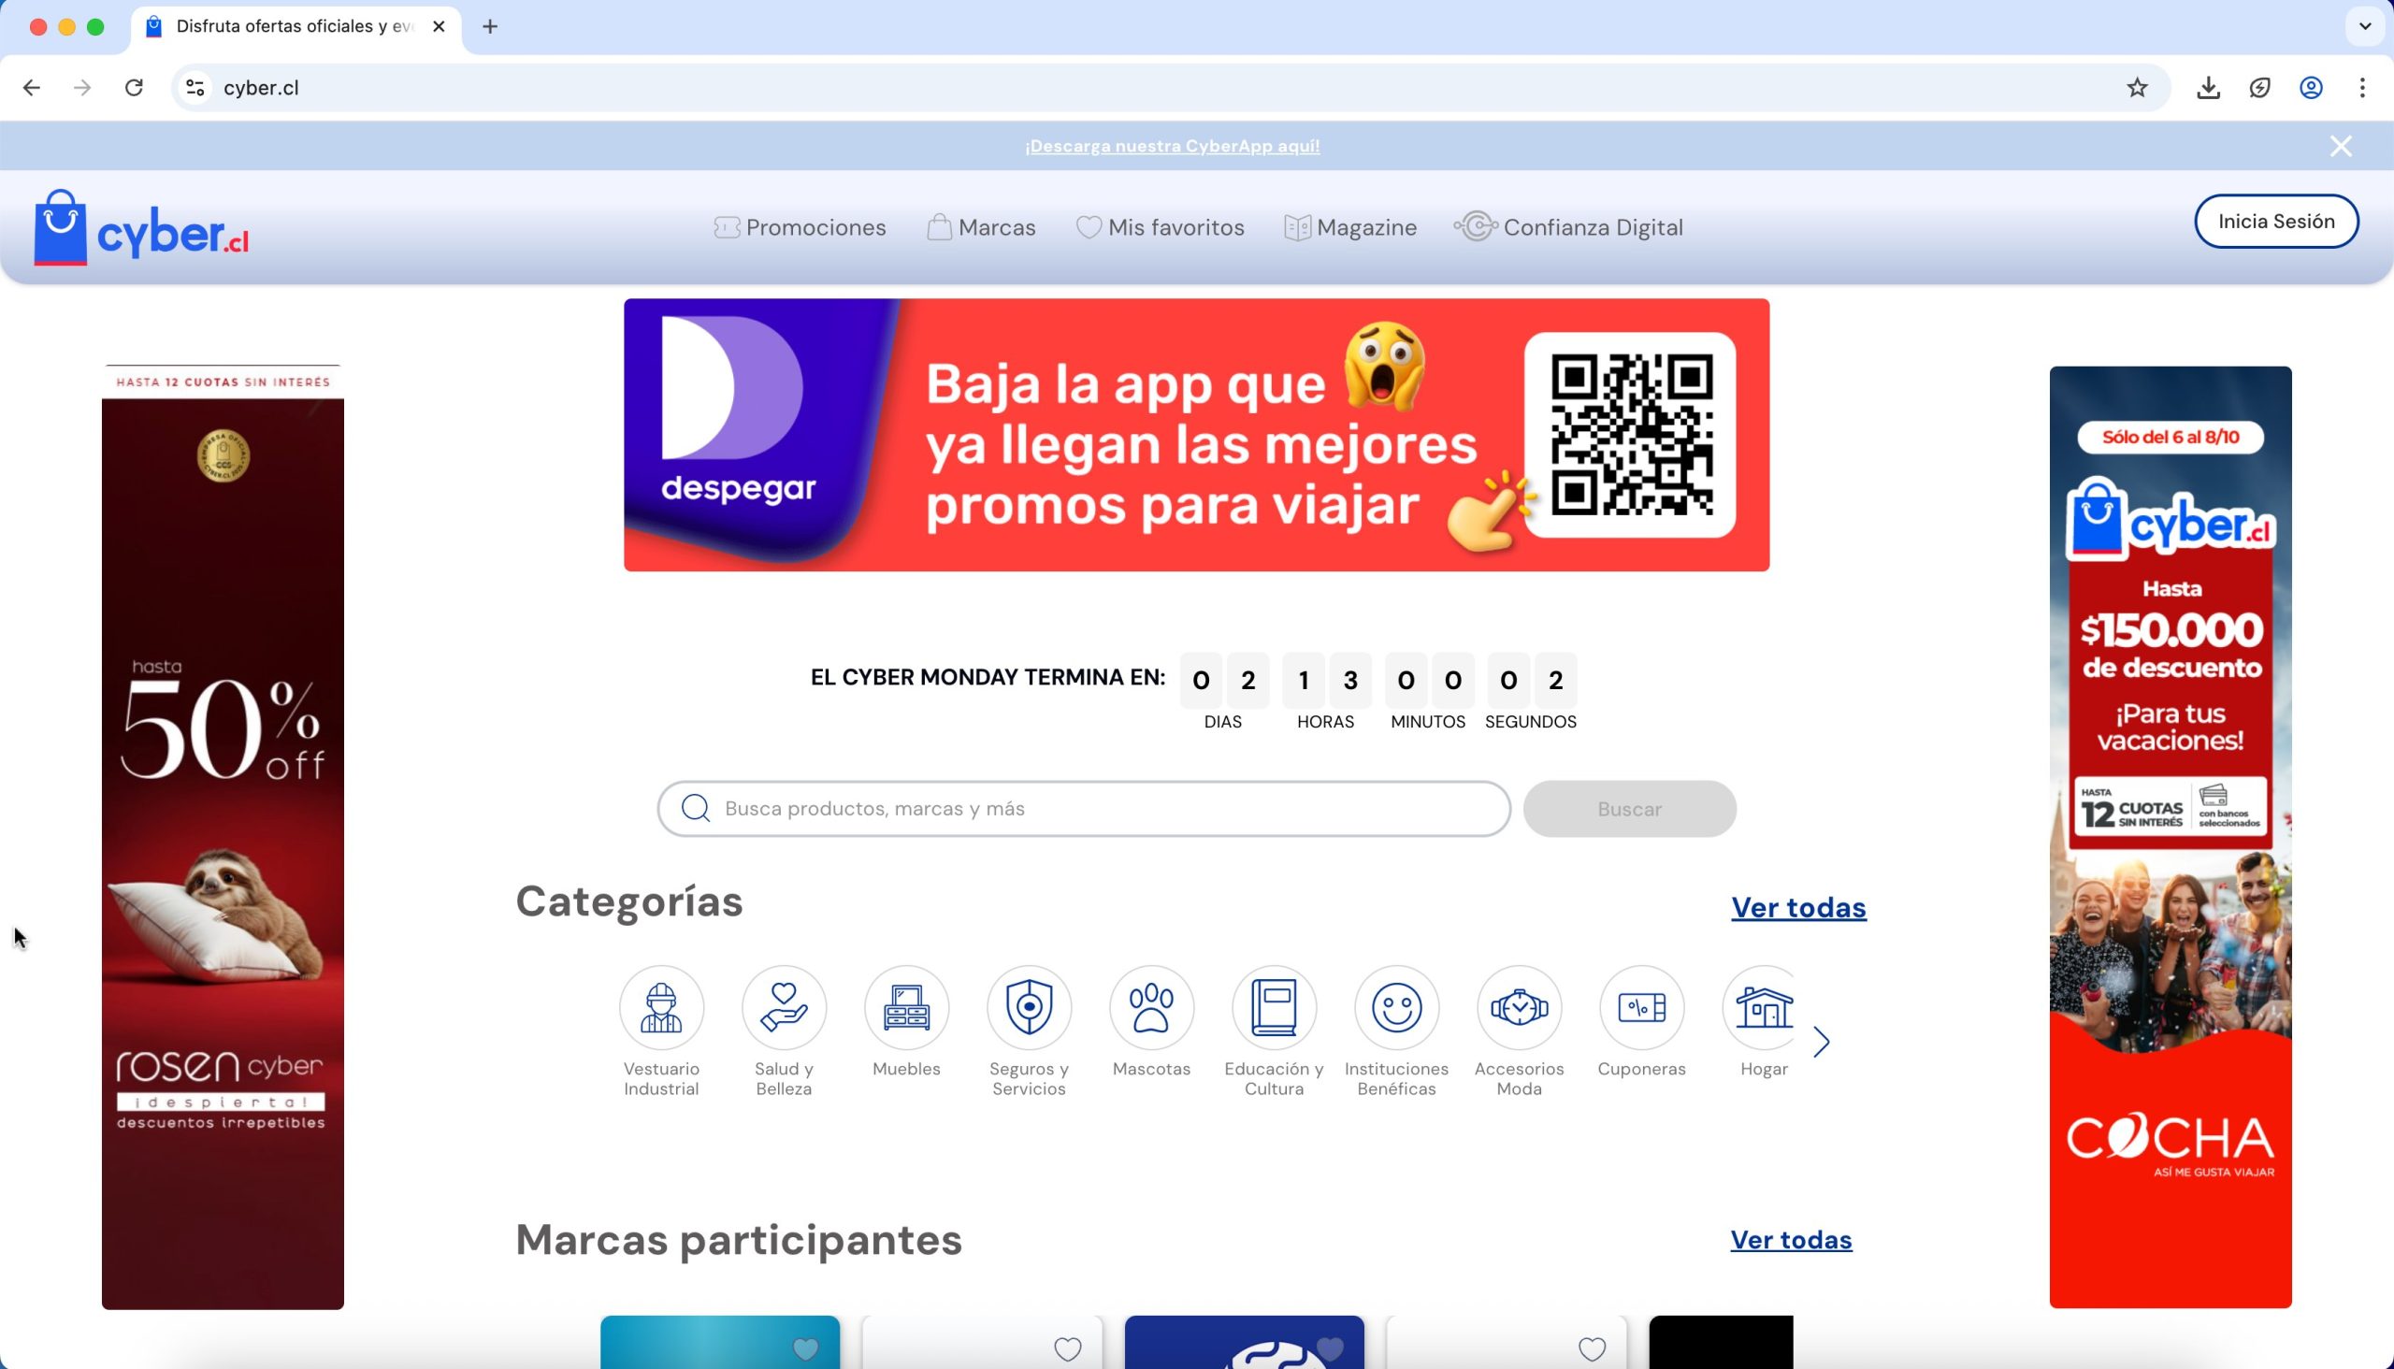Viewport: 2394px width, 1369px height.
Task: Go to Mis favoritos section
Action: [x=1160, y=227]
